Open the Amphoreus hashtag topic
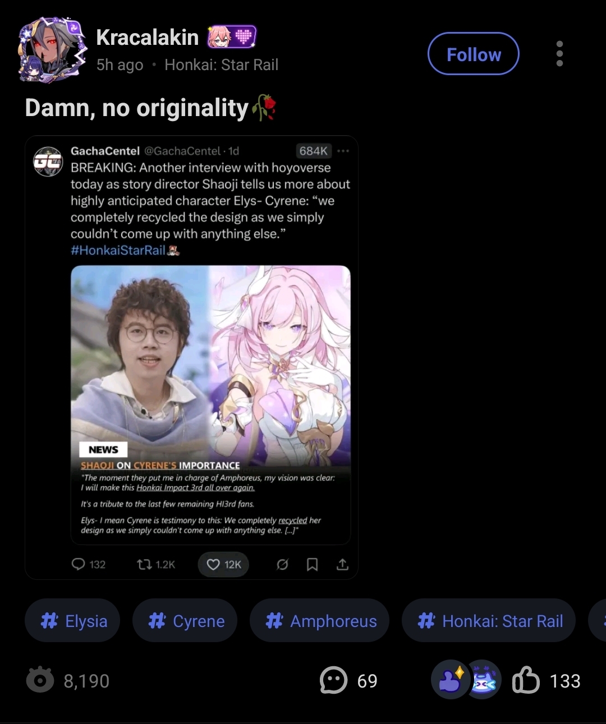 (320, 621)
